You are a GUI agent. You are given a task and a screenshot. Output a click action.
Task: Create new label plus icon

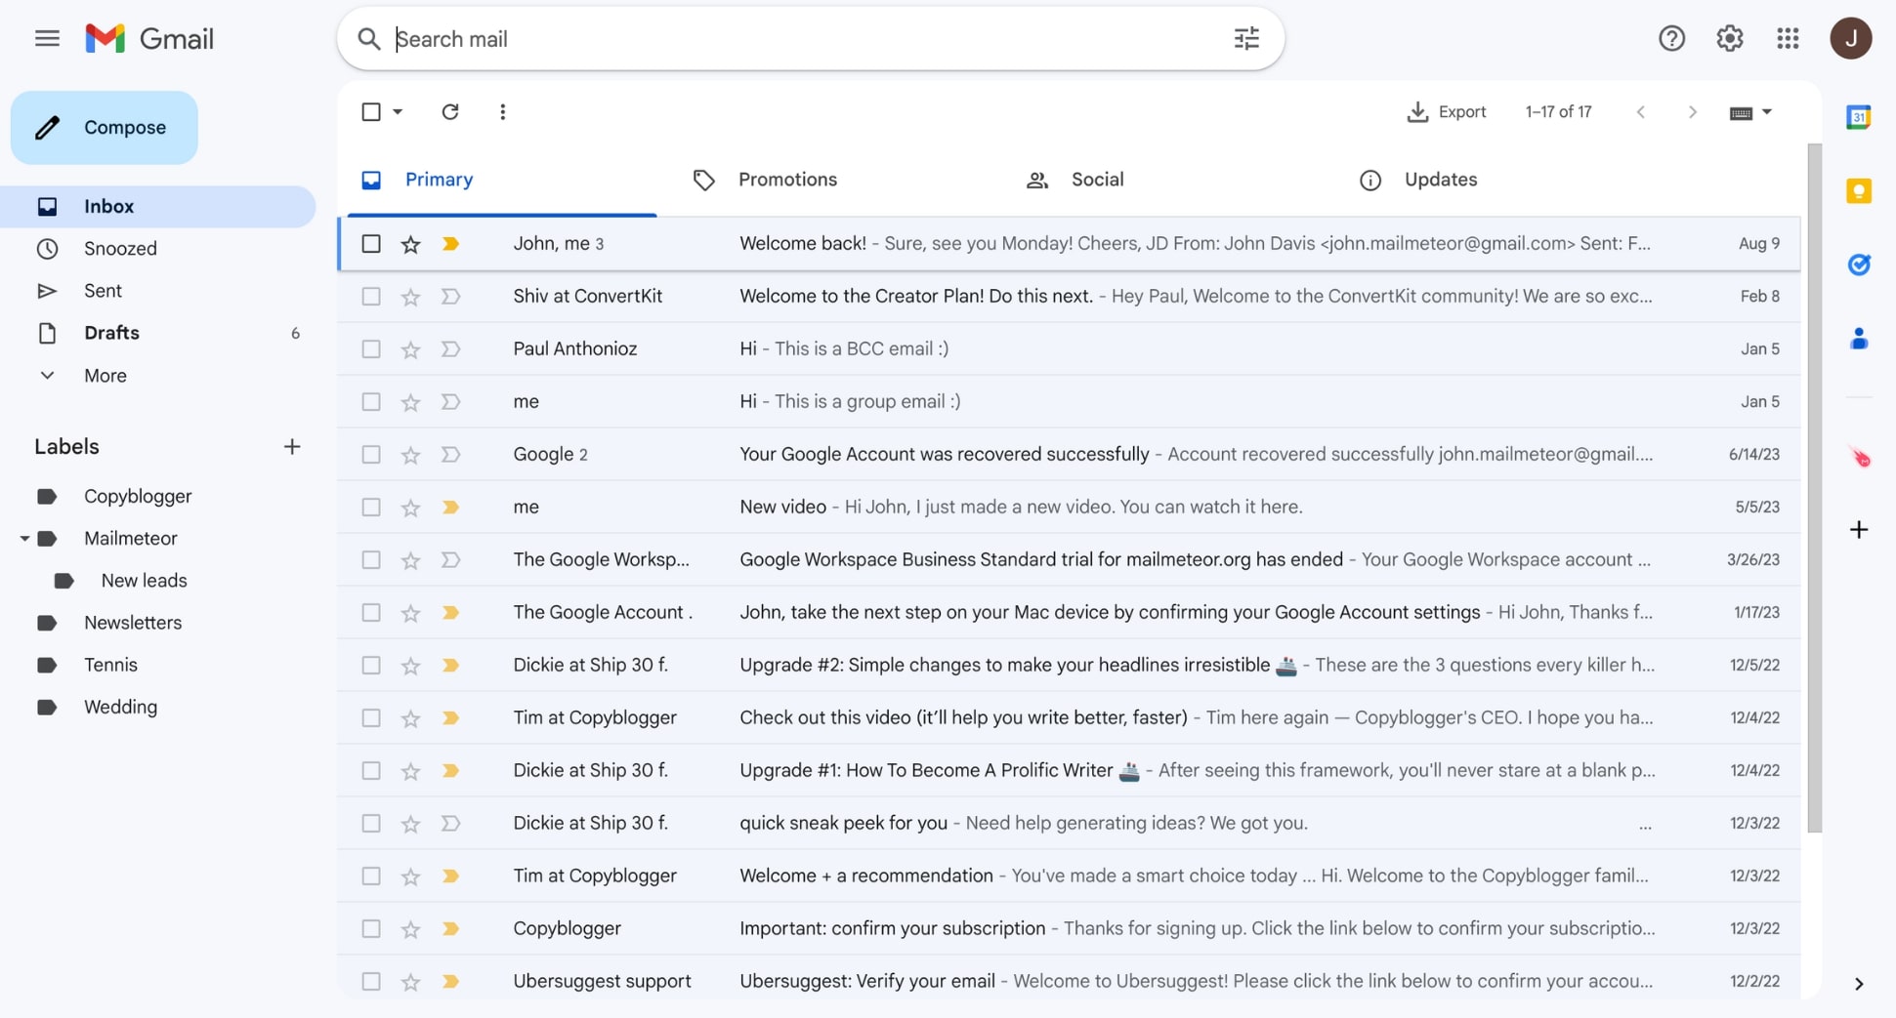click(x=291, y=447)
